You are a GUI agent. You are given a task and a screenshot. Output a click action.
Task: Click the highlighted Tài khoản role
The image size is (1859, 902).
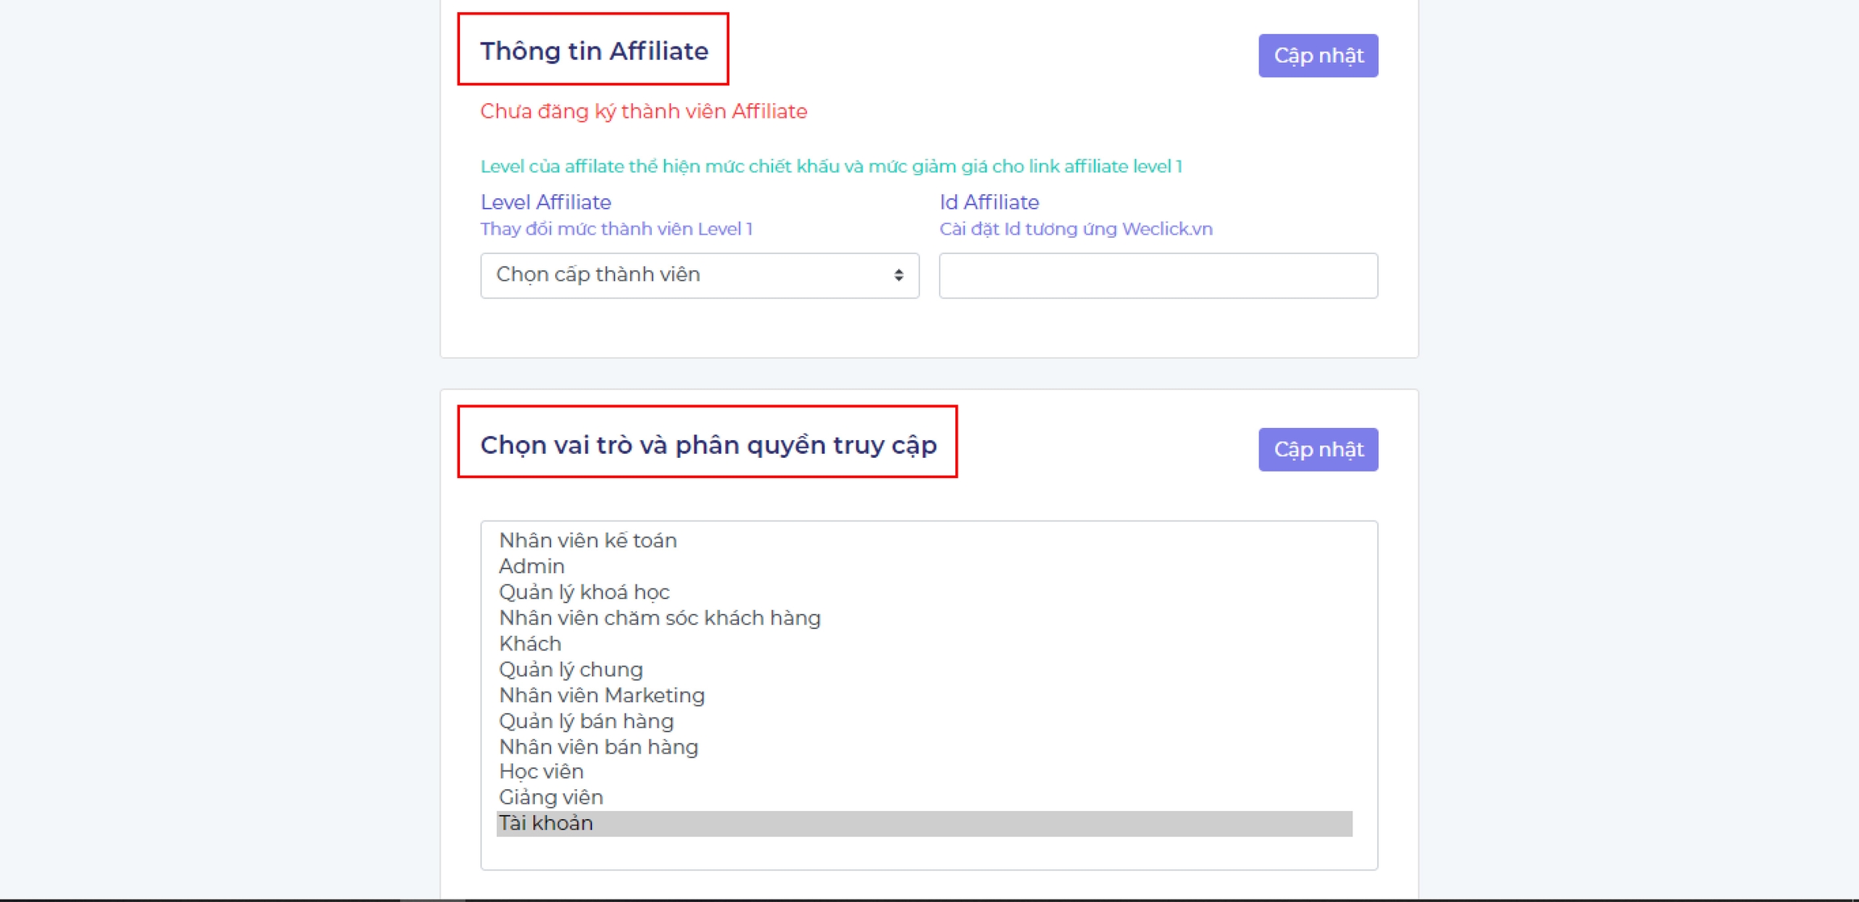tap(546, 824)
